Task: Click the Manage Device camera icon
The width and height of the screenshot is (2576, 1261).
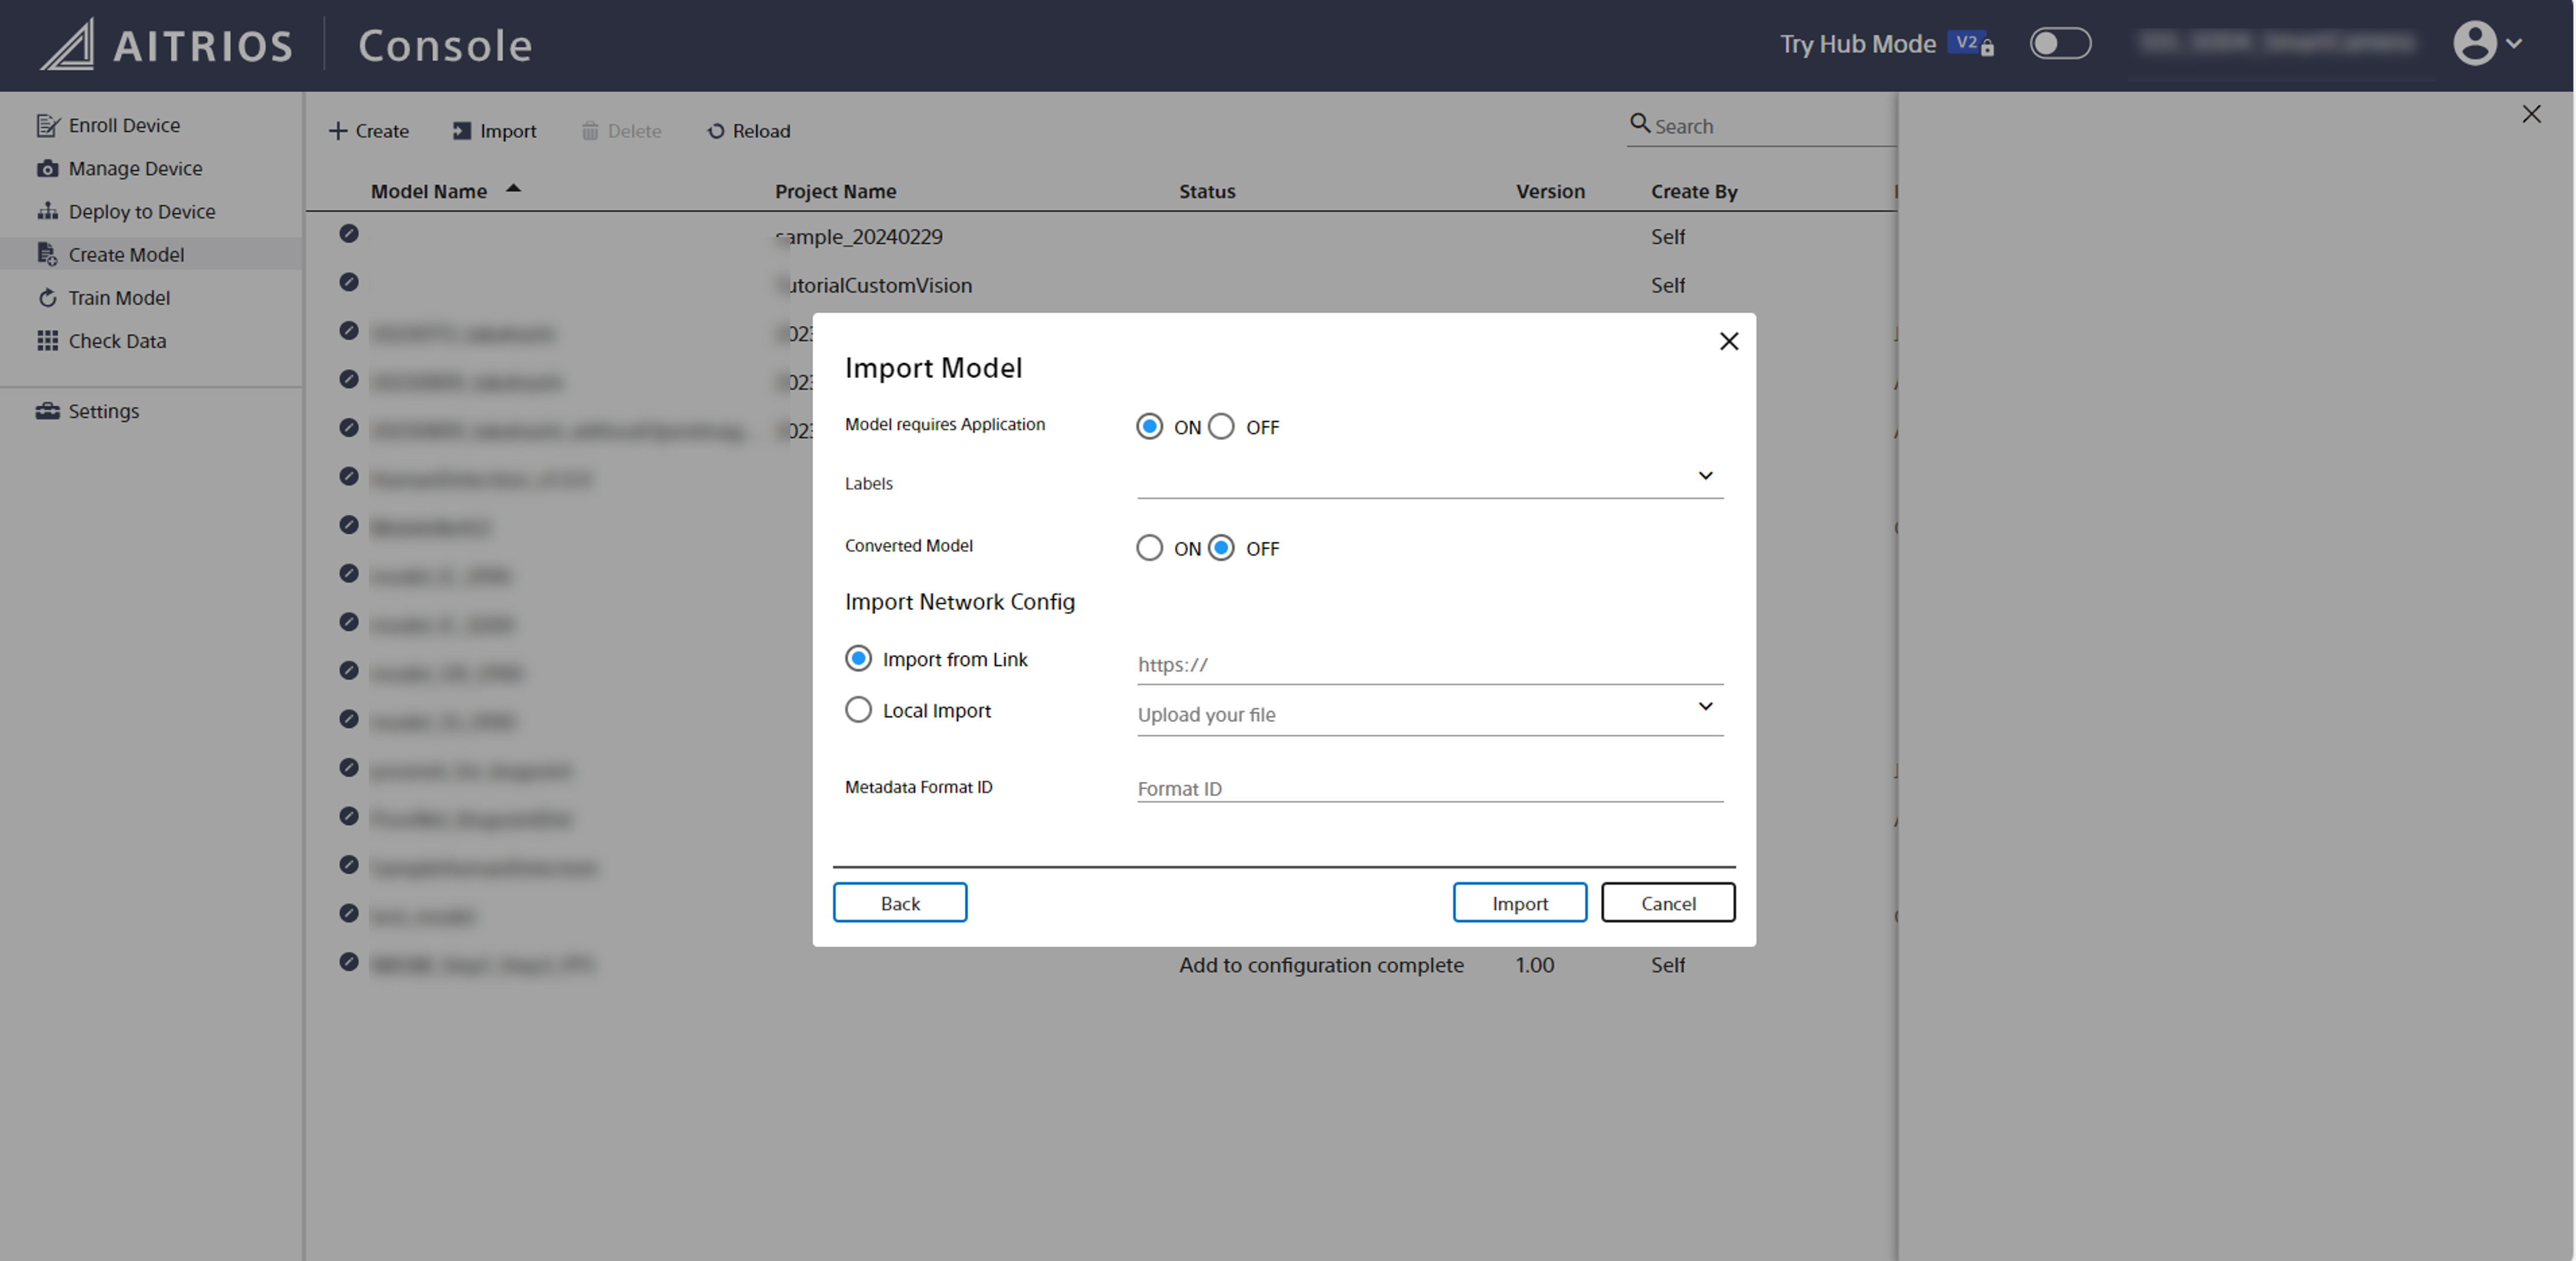Action: (x=47, y=168)
